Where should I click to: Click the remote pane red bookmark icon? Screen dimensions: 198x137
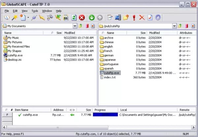pyautogui.click(x=187, y=26)
